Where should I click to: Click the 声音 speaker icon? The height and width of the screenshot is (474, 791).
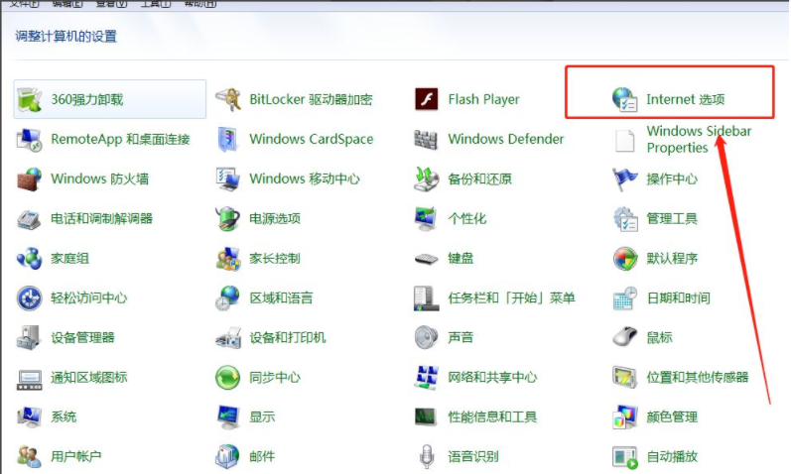point(427,337)
